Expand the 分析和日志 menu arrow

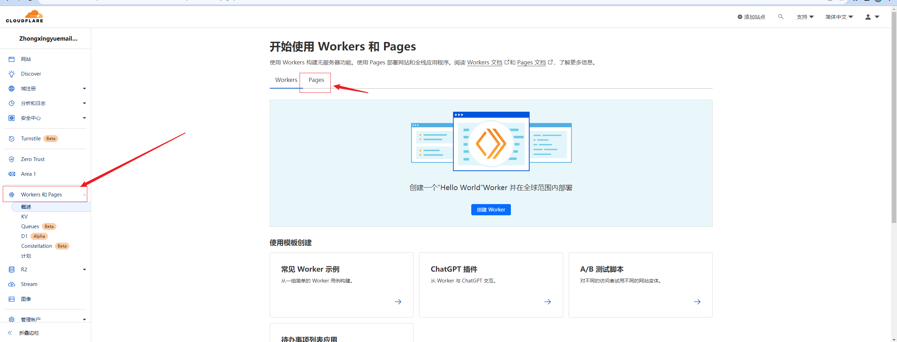[x=84, y=103]
